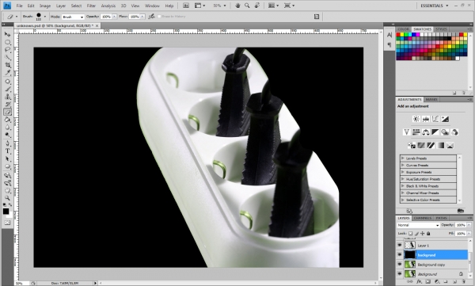The height and width of the screenshot is (286, 475).
Task: Click the Hand tool in the application bar
Action: point(237,6)
